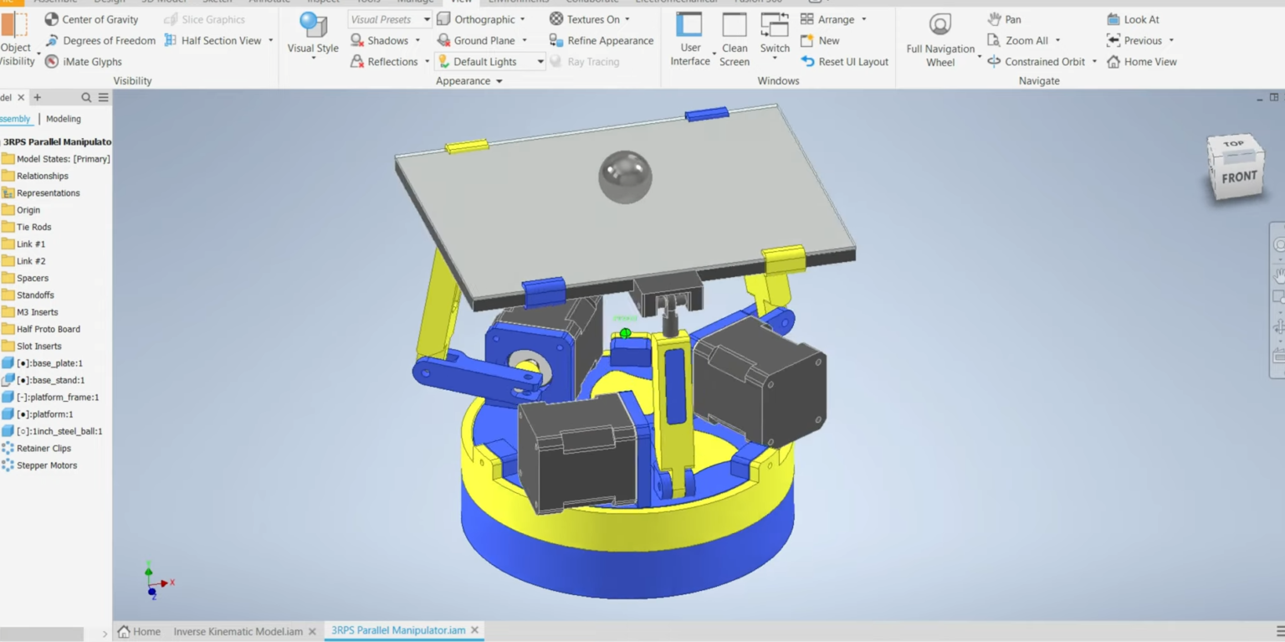Click the Center of Gravity icon

coord(52,19)
